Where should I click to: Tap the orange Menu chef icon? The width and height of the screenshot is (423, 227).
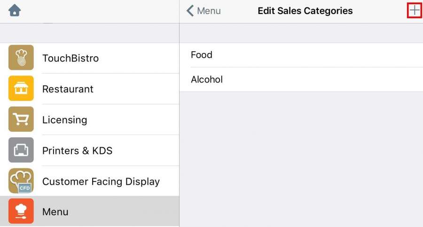pyautogui.click(x=21, y=212)
